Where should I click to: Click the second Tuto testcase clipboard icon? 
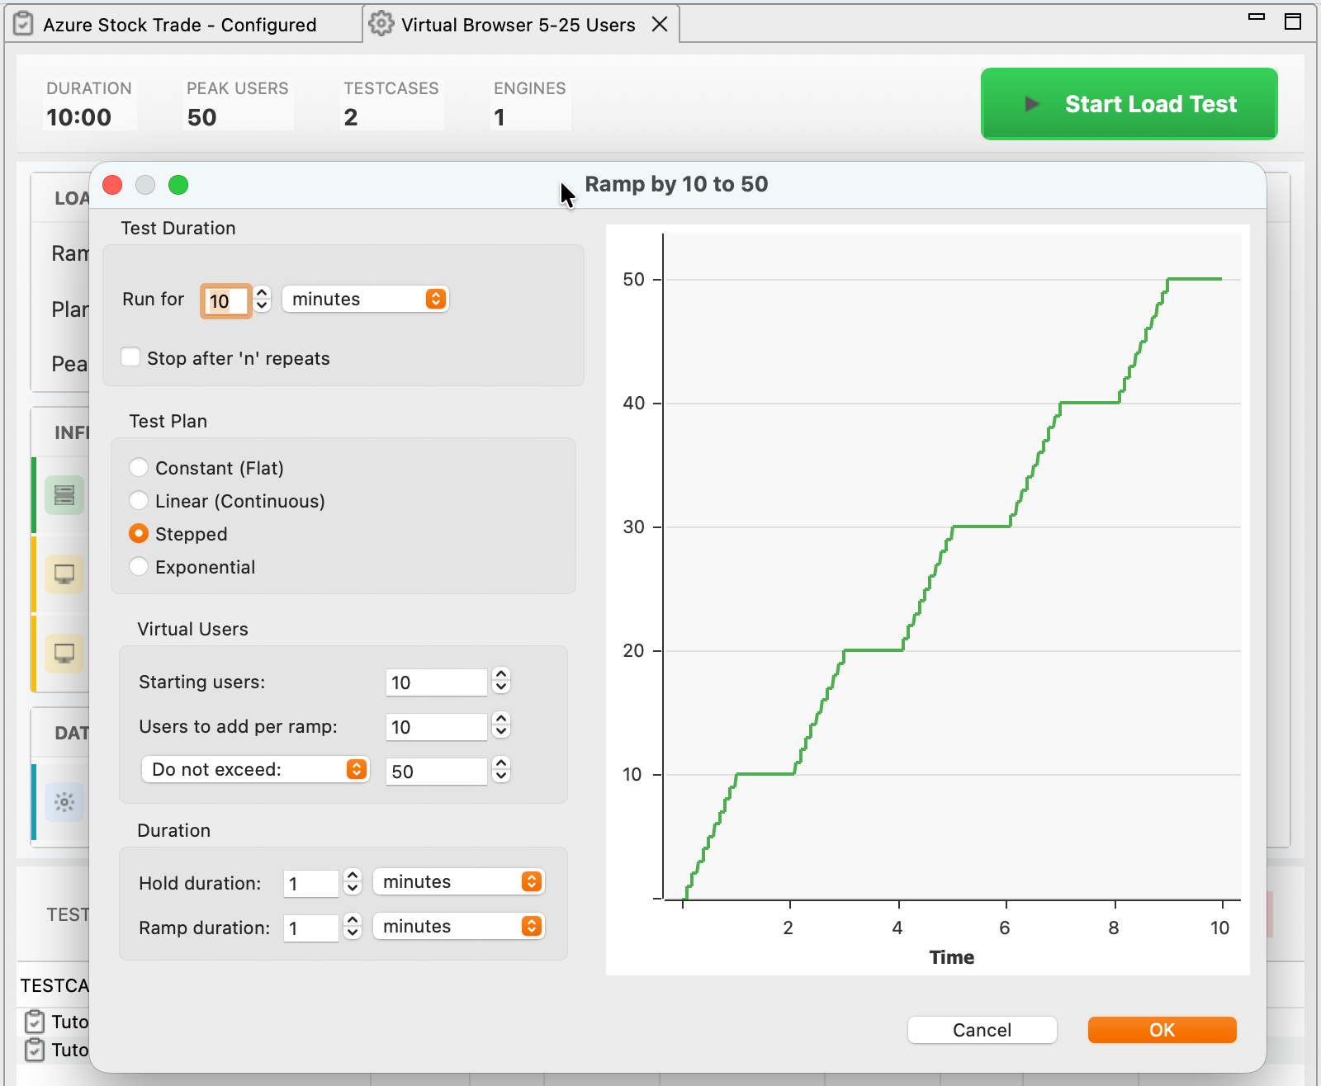point(34,1050)
